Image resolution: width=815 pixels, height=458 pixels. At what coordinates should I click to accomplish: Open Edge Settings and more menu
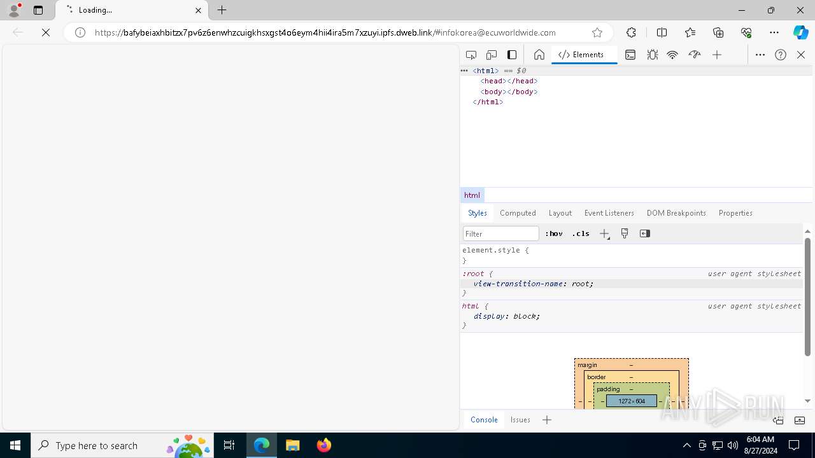[x=774, y=32]
